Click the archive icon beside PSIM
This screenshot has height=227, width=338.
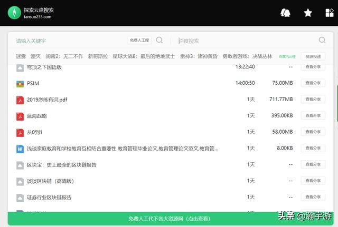coord(20,84)
